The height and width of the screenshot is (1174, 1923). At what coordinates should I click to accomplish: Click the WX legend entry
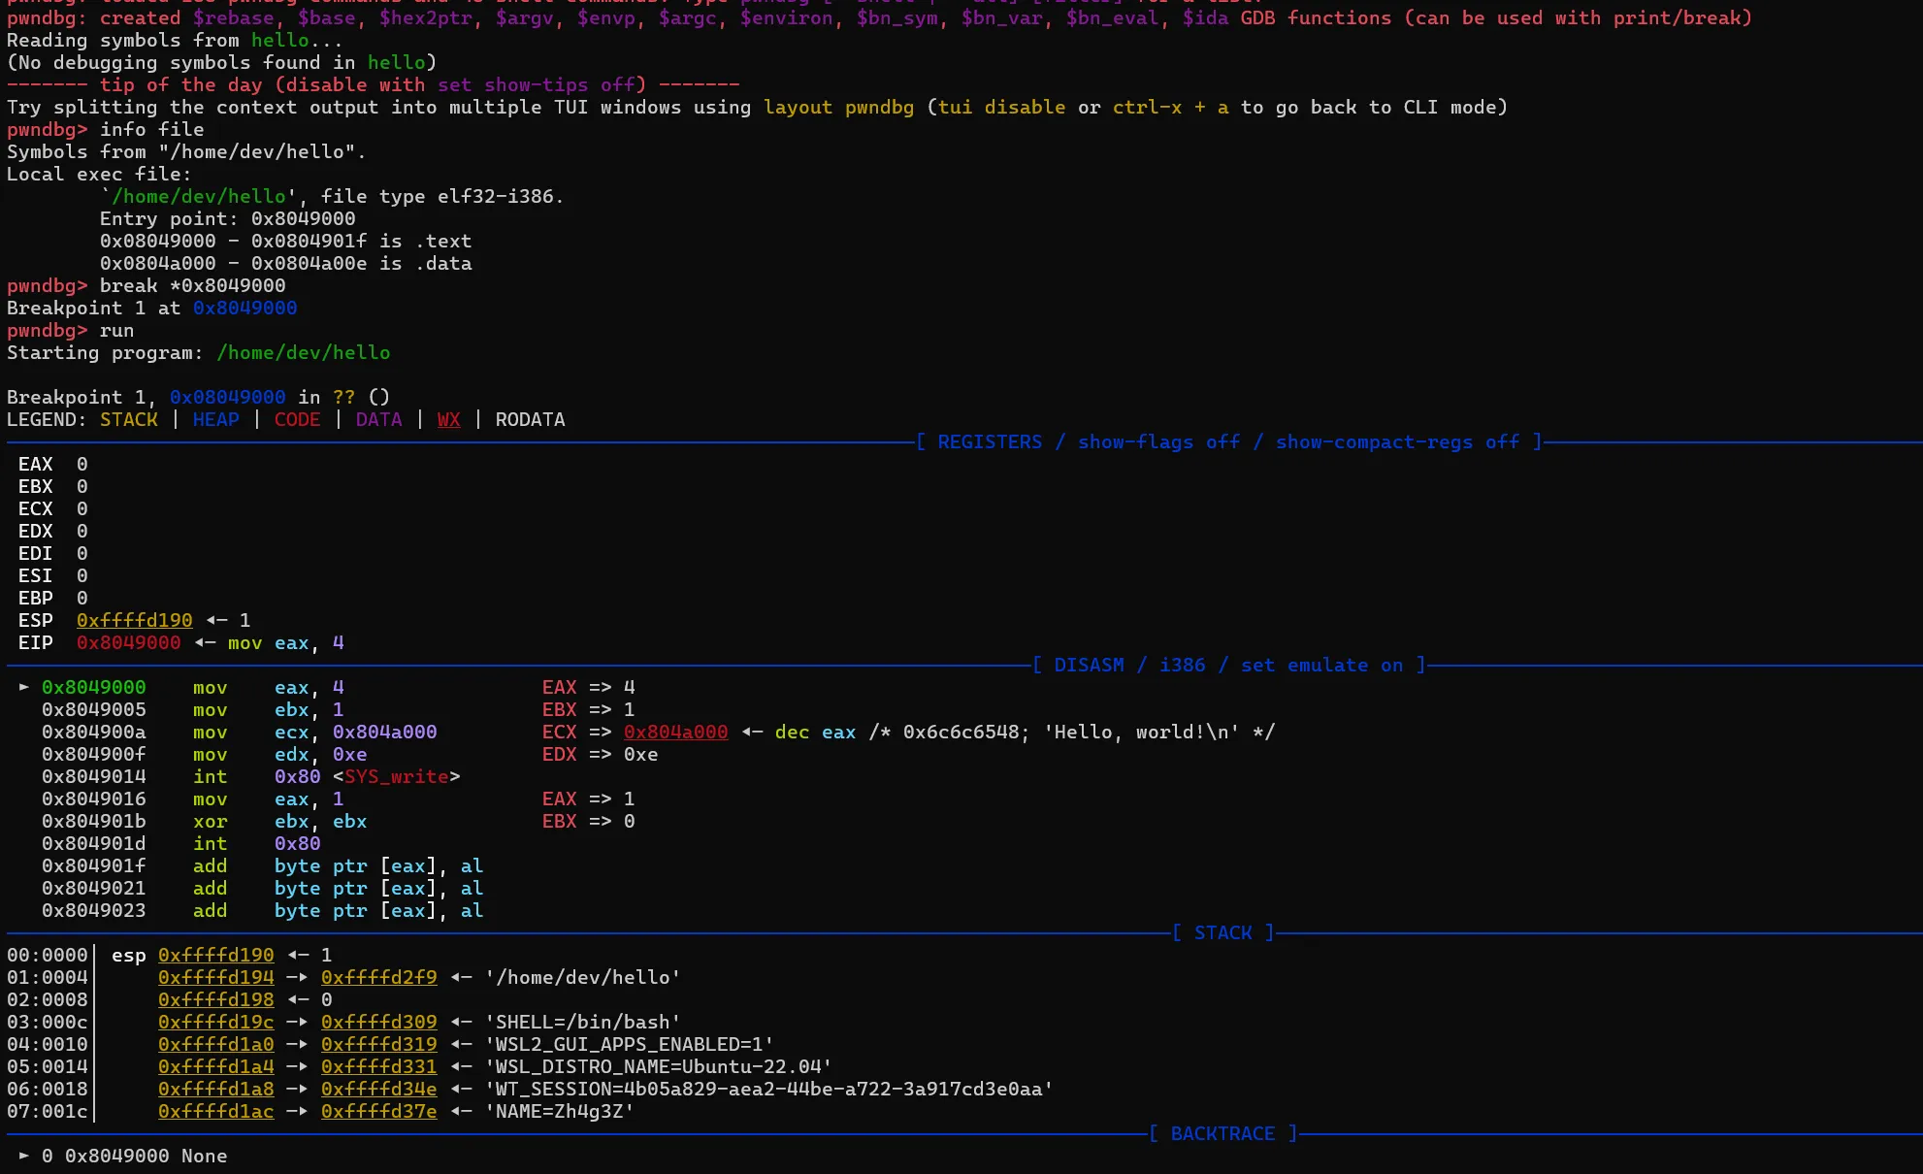448,419
